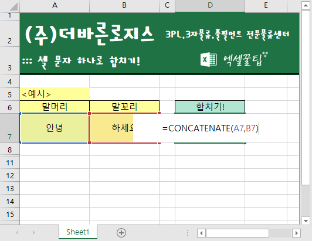The width and height of the screenshot is (312, 241).
Task: Select row 11 header
Action: [x=9, y=162]
